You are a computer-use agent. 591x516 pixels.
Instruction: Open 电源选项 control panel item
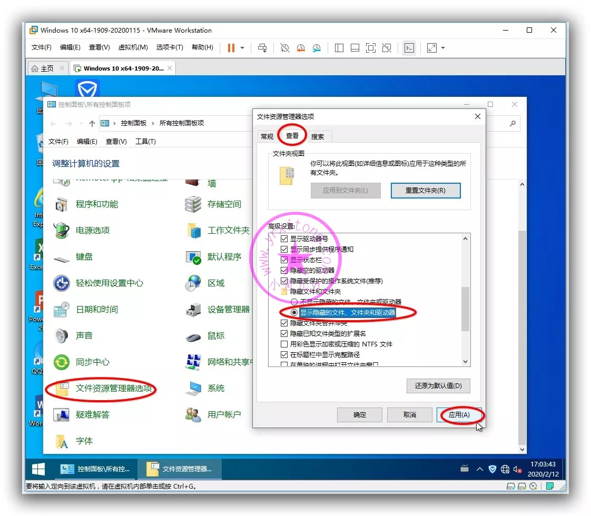coord(92,230)
